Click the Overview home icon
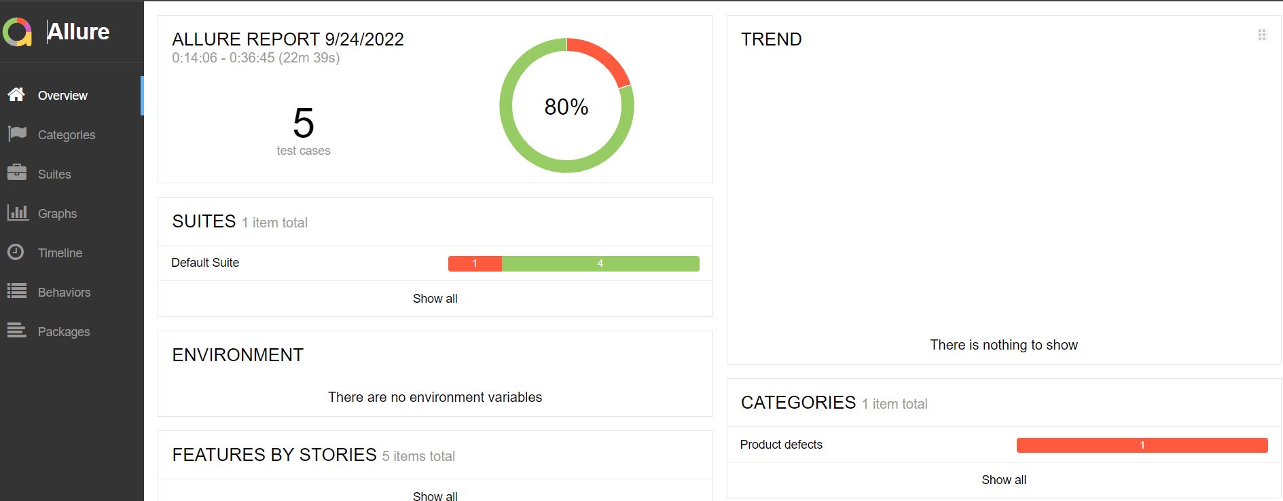This screenshot has height=501, width=1283. coord(16,95)
